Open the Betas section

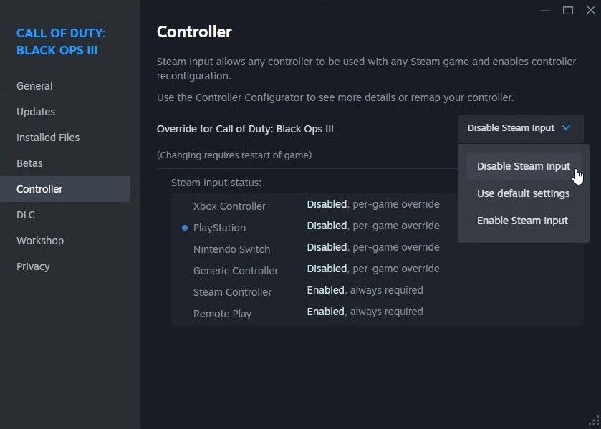click(x=29, y=163)
